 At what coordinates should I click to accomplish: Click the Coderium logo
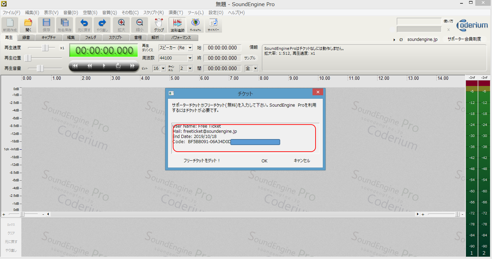click(472, 25)
